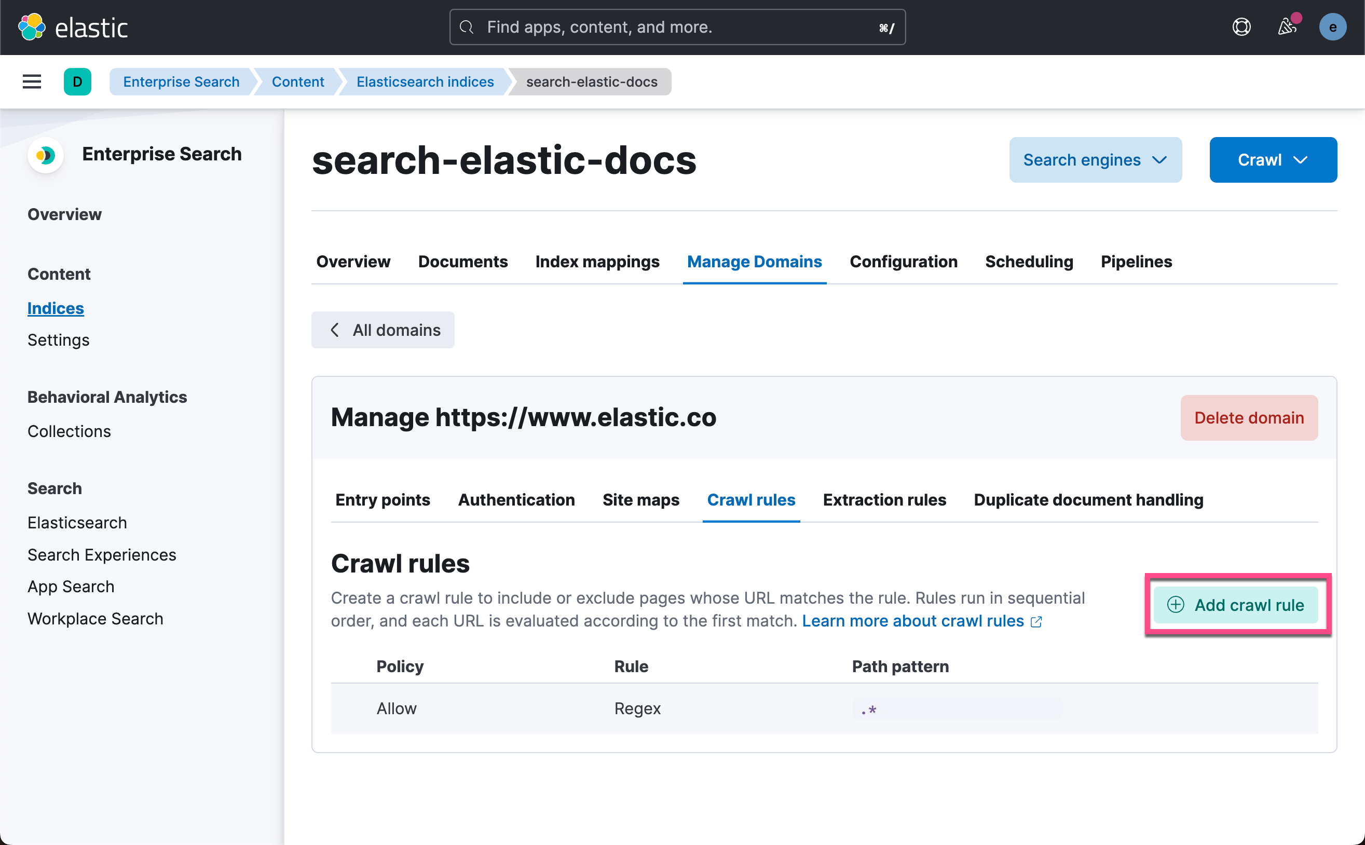Screen dimensions: 1365x845
Task: Click the D space avatar
Action: (x=77, y=81)
